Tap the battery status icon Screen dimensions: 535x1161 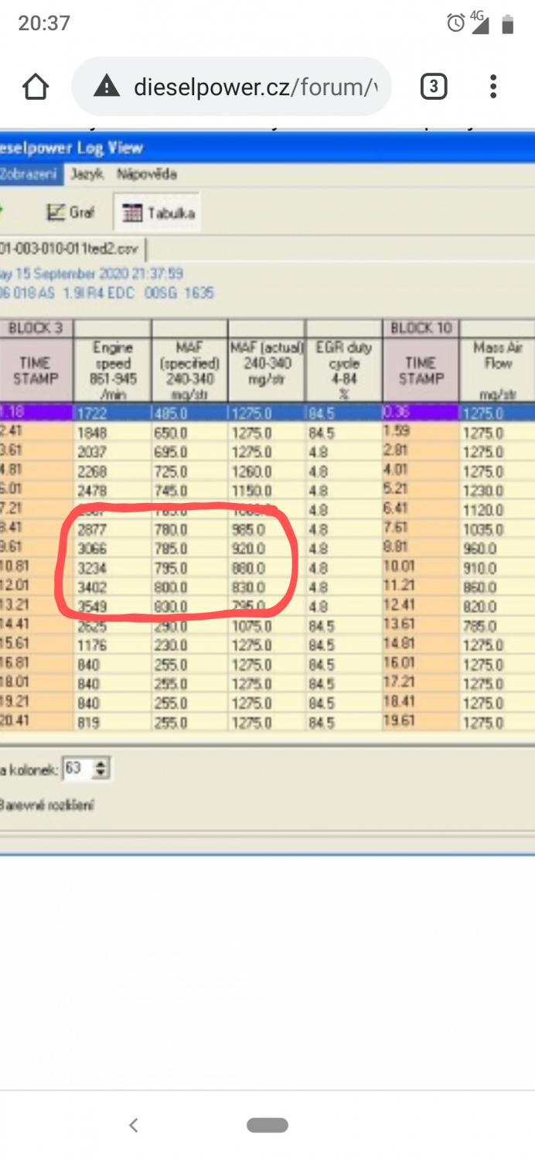click(x=507, y=25)
